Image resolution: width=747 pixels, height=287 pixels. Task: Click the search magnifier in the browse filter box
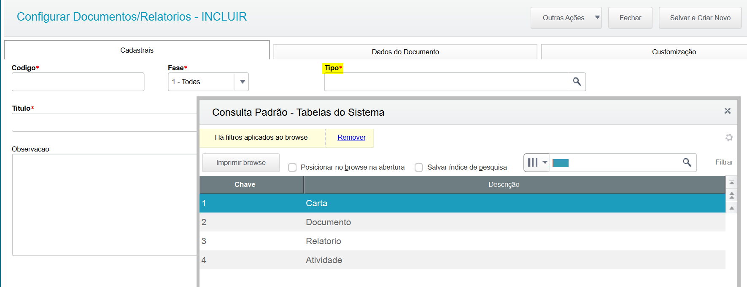pos(687,162)
